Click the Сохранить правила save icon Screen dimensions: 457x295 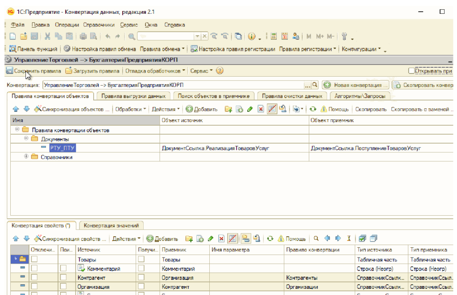[9, 71]
